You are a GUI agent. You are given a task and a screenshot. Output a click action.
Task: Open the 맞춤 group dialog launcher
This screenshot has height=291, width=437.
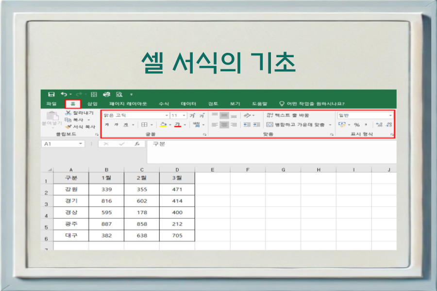point(332,134)
